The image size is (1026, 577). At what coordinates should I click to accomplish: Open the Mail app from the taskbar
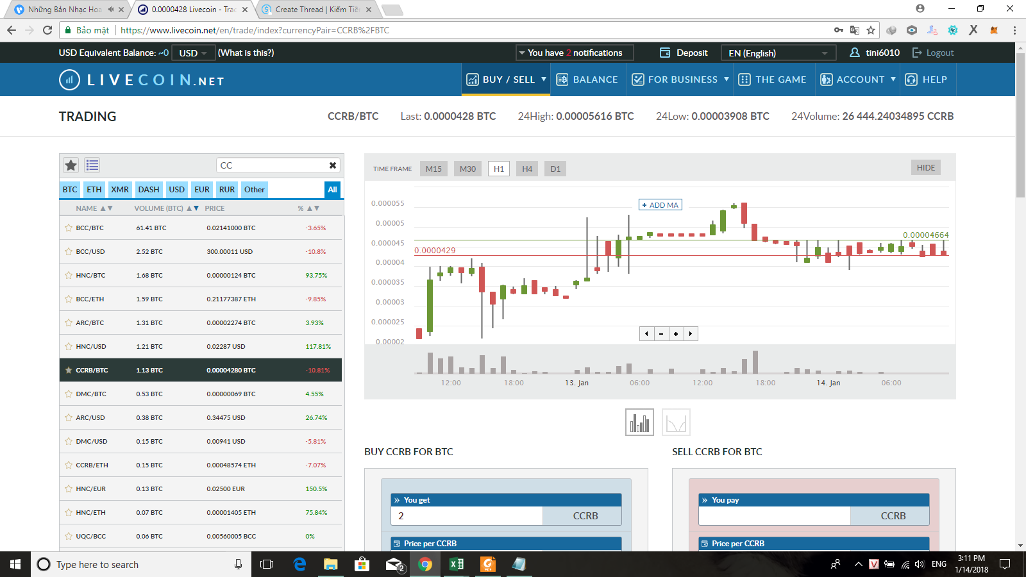394,564
